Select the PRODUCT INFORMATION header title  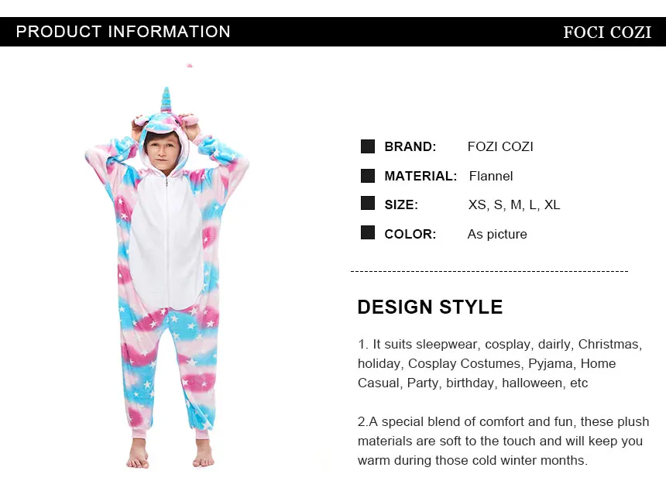tap(123, 32)
